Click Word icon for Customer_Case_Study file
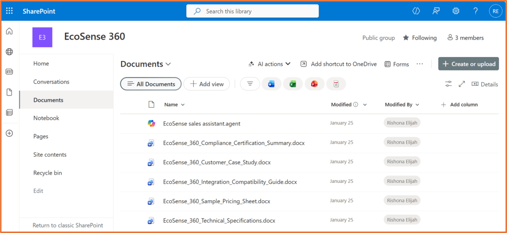The image size is (507, 233). click(x=151, y=162)
